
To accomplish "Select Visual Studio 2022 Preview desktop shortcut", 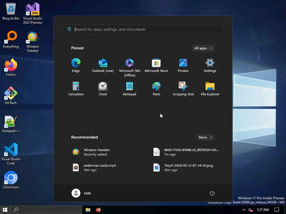I will [33, 13].
